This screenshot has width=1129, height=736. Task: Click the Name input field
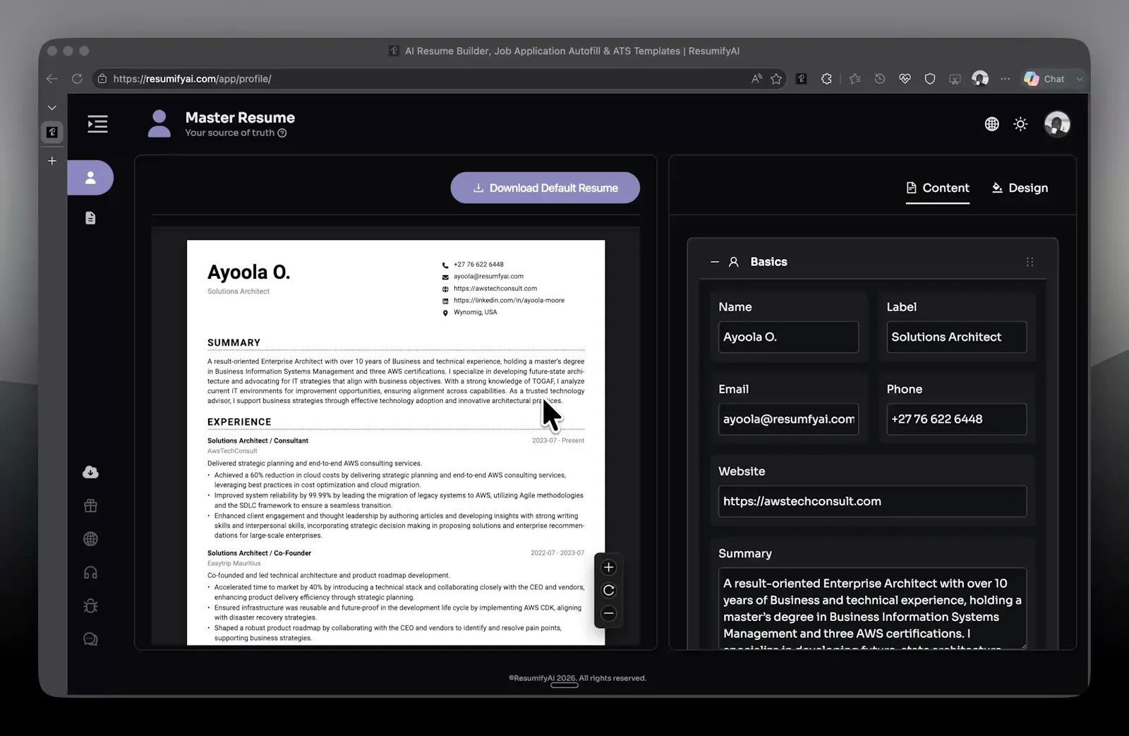pos(788,337)
